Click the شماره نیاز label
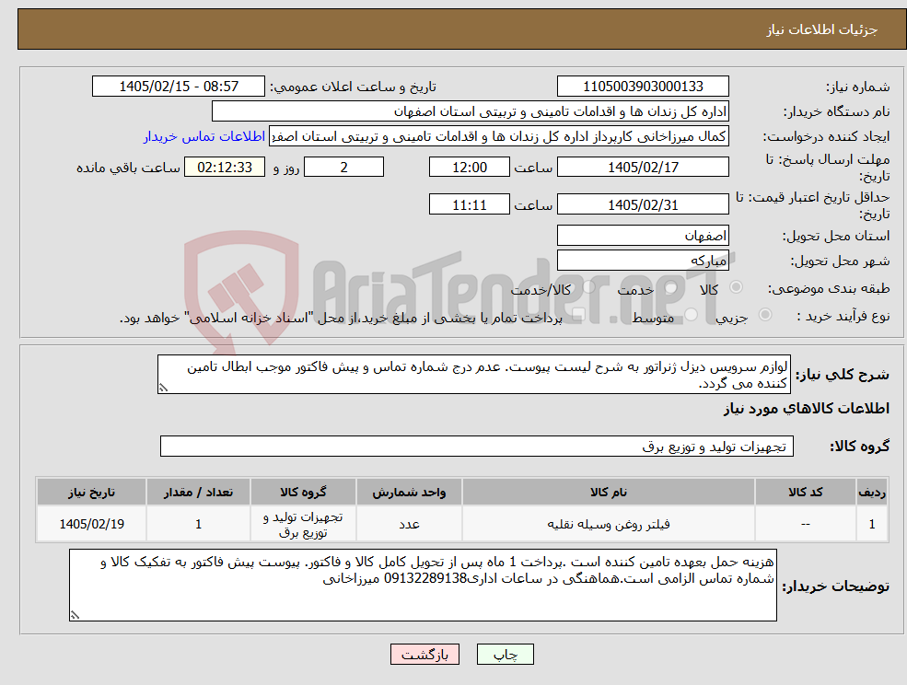907x685 pixels. (857, 87)
